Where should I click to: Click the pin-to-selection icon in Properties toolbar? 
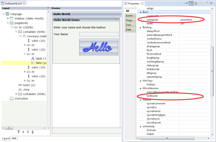pyautogui.click(x=186, y=4)
